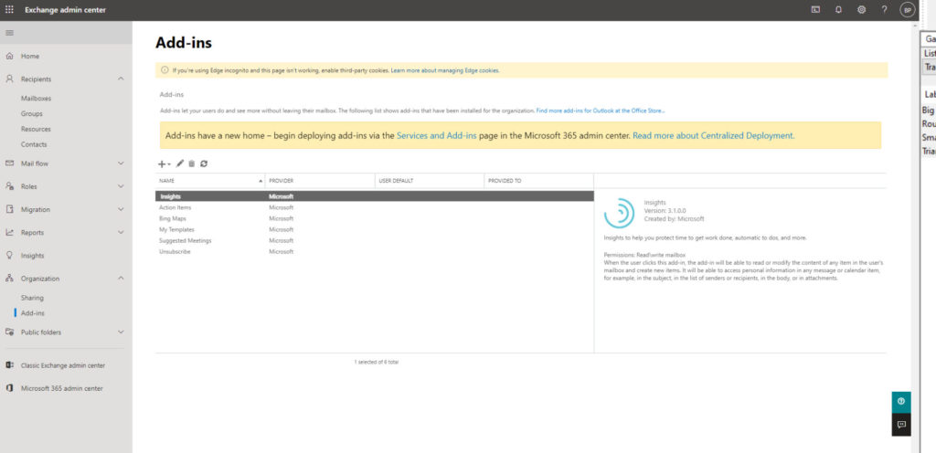Image resolution: width=936 pixels, height=453 pixels.
Task: Select the Unsubscribe add-in row
Action: tap(375, 251)
